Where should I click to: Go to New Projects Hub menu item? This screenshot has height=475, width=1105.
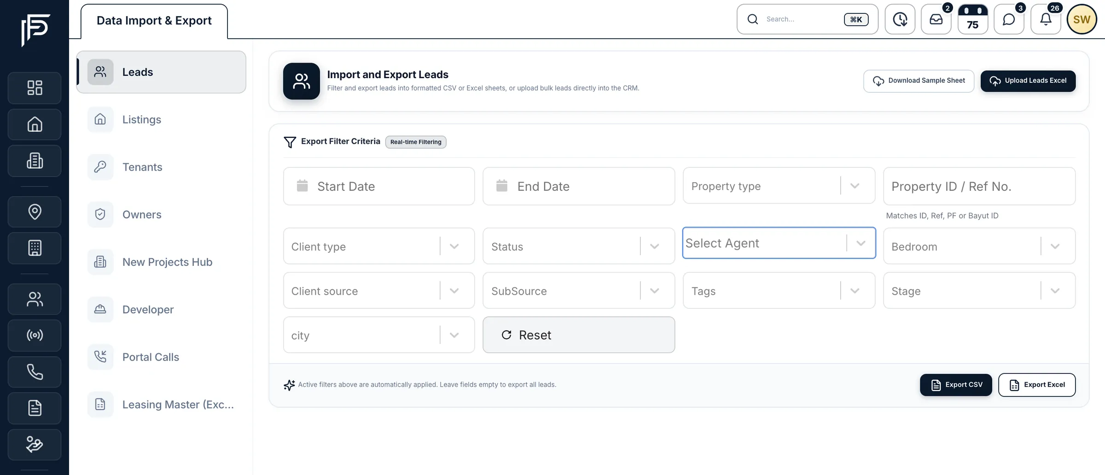pyautogui.click(x=161, y=262)
